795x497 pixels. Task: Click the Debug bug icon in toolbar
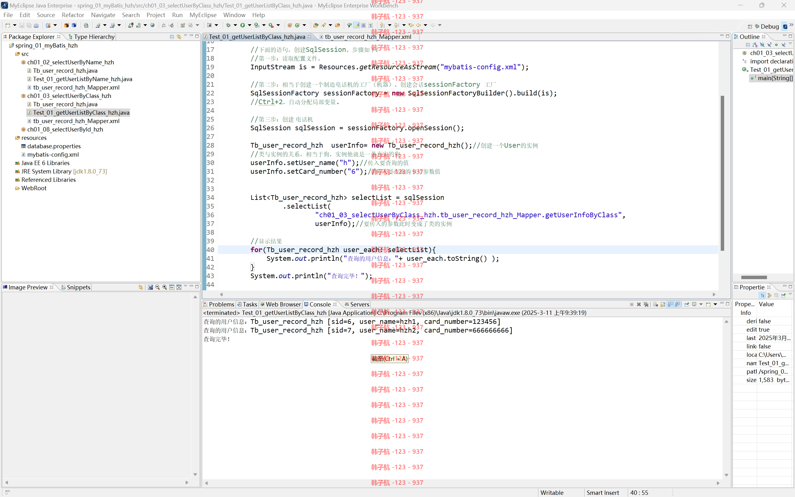(228, 25)
